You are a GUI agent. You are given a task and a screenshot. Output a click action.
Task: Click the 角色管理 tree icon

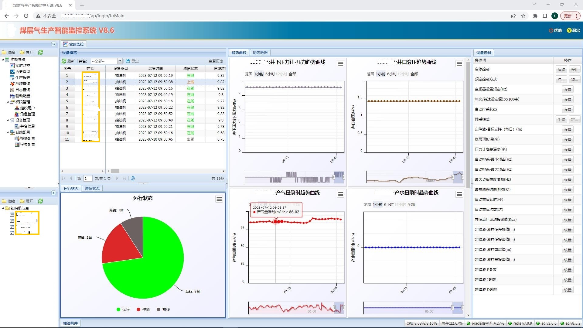click(x=17, y=114)
